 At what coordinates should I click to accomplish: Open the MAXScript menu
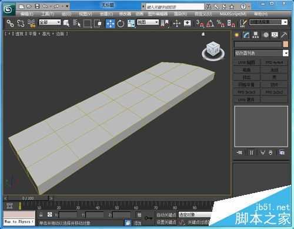click(232, 14)
